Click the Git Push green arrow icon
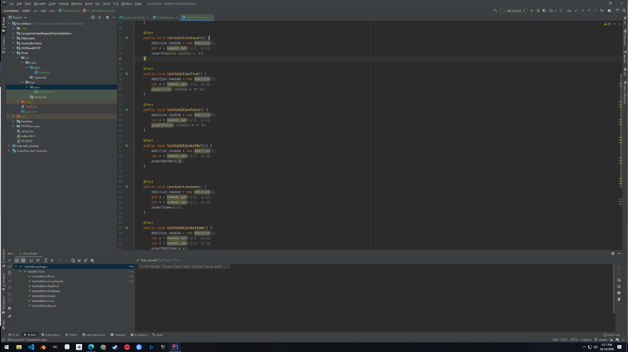Image resolution: width=628 pixels, height=352 pixels. coord(588,11)
